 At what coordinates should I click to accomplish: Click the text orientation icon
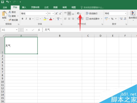click(78, 13)
